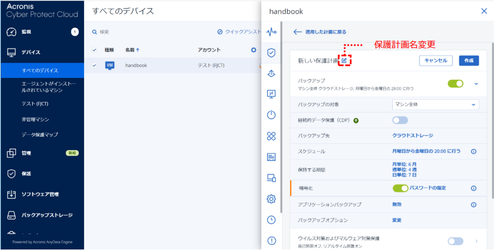
Task: Open the バックアップの対象 dropdown
Action: pyautogui.click(x=435, y=105)
